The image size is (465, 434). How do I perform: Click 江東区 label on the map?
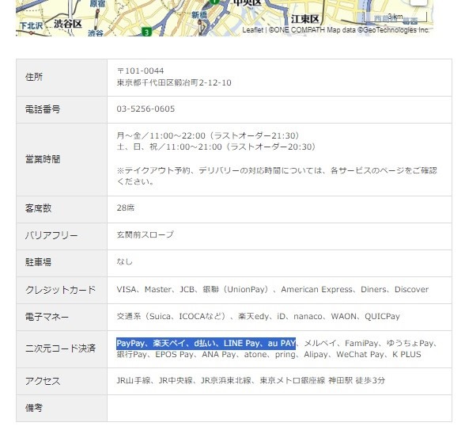click(304, 19)
